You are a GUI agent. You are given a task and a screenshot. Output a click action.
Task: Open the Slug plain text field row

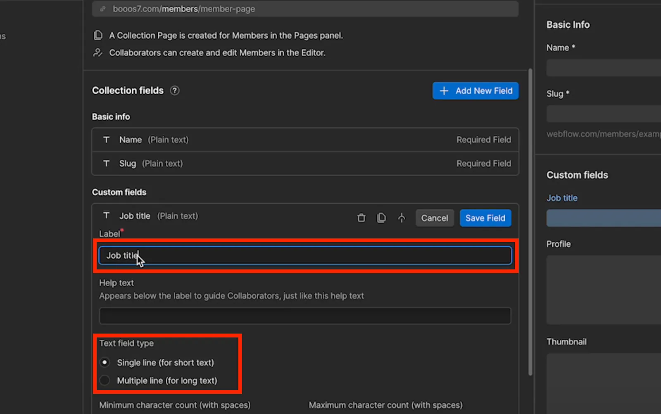pyautogui.click(x=305, y=164)
